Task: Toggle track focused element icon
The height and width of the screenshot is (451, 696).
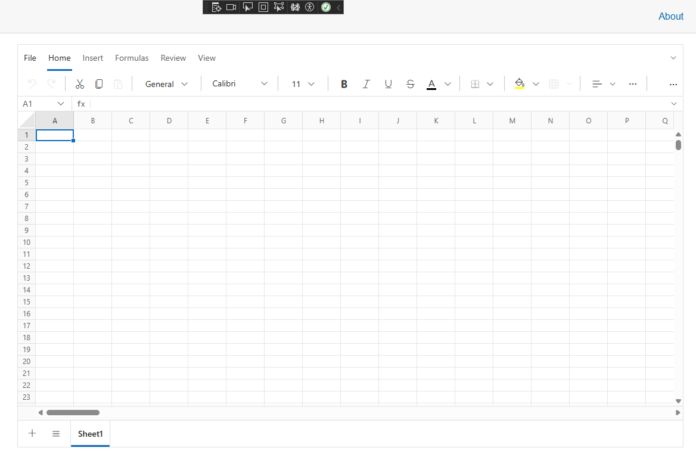Action: (279, 7)
